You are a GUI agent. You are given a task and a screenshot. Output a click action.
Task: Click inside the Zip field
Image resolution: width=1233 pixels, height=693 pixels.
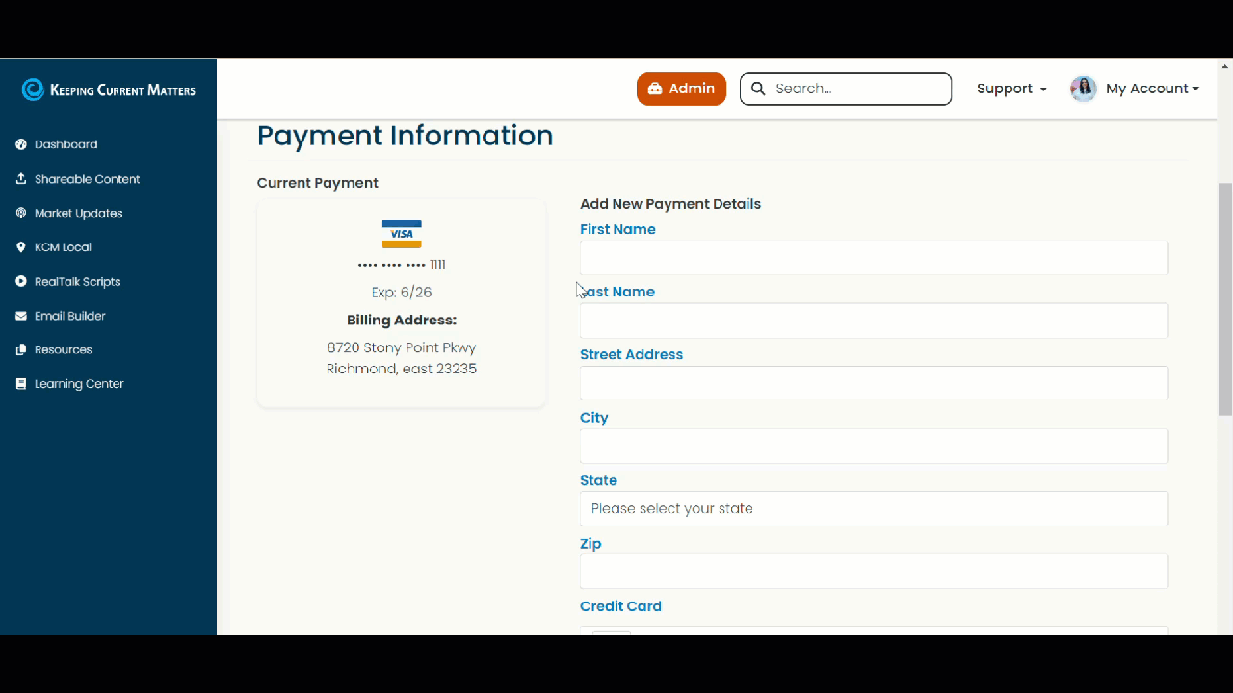click(x=873, y=571)
